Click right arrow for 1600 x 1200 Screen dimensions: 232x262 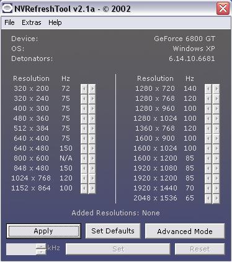(216, 159)
